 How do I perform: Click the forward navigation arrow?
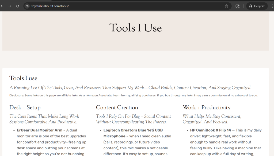(10, 6)
